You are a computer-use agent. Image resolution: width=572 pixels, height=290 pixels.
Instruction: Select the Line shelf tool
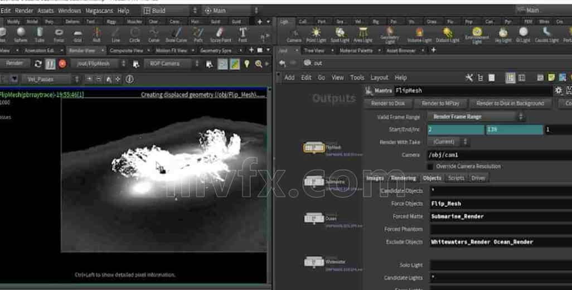pyautogui.click(x=115, y=34)
